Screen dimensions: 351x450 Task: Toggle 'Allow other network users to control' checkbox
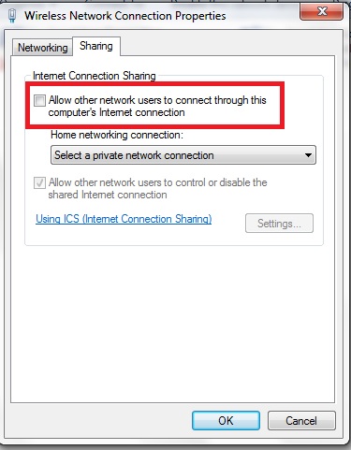pyautogui.click(x=39, y=182)
